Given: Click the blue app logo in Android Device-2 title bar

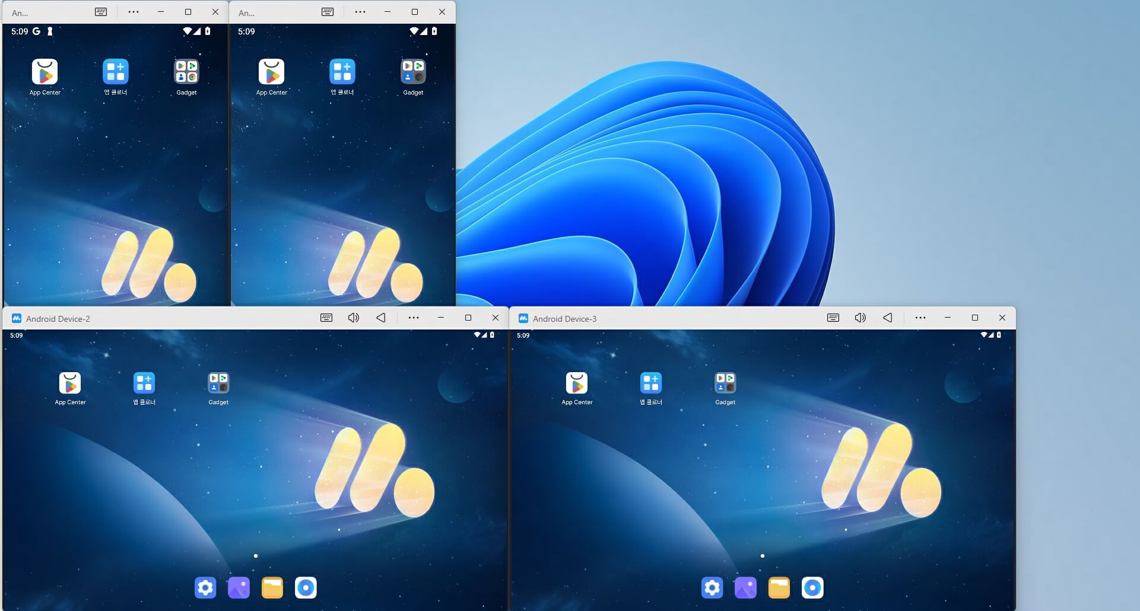Looking at the screenshot, I should click(17, 318).
